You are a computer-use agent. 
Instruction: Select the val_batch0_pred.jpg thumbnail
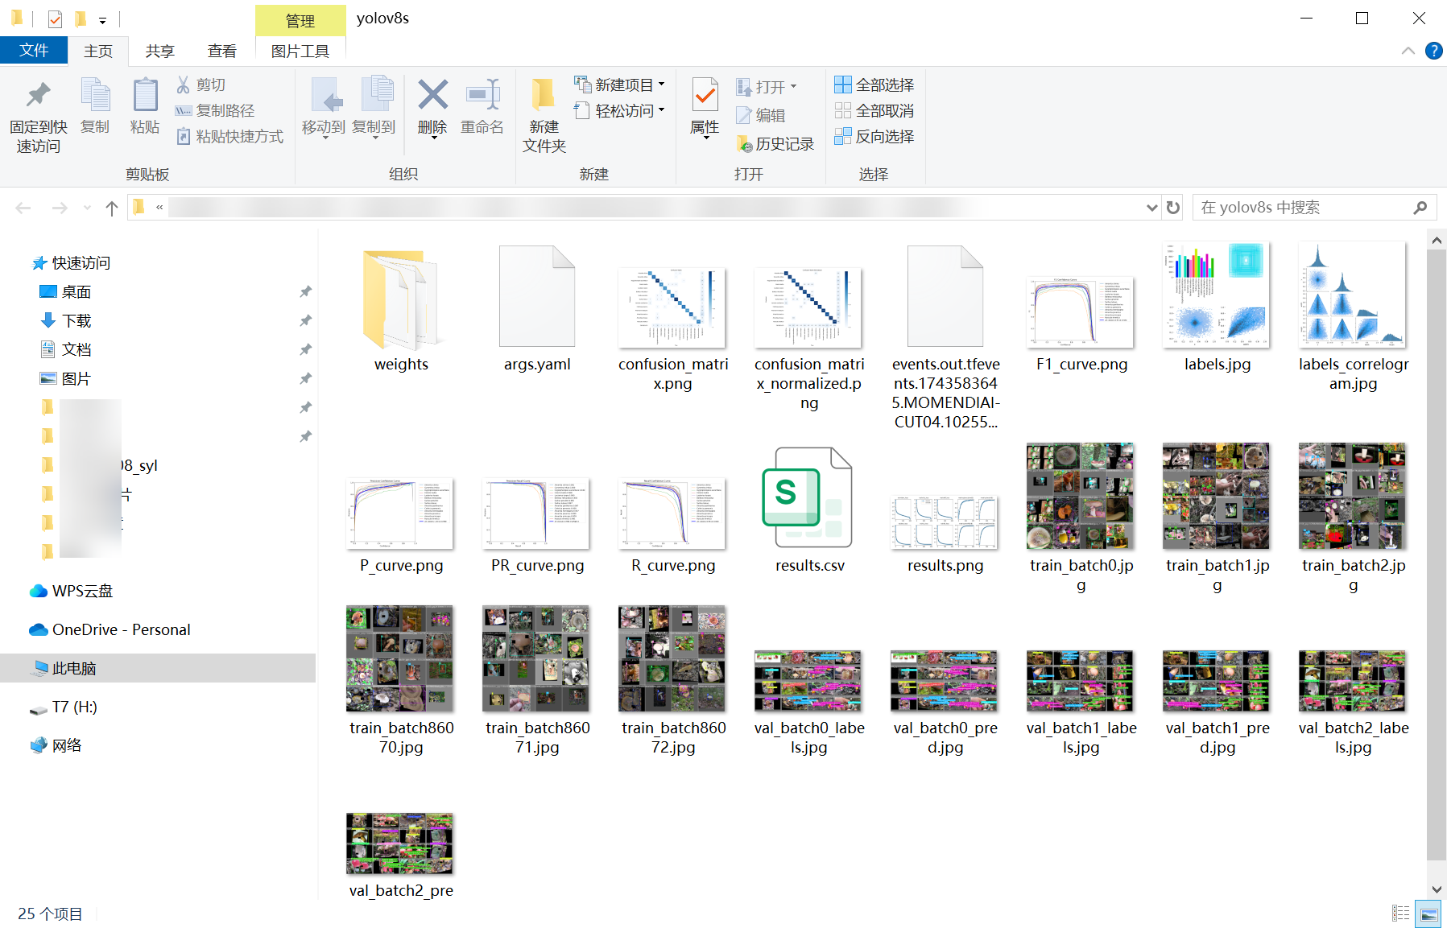[945, 682]
